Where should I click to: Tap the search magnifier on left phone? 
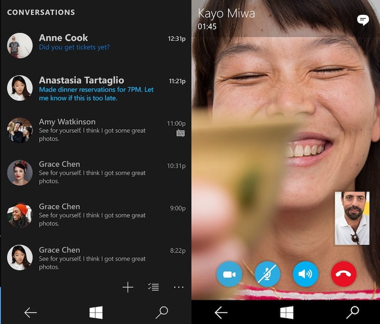click(x=161, y=312)
